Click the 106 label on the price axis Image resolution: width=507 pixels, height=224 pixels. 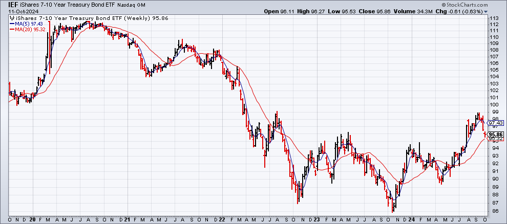click(493, 63)
